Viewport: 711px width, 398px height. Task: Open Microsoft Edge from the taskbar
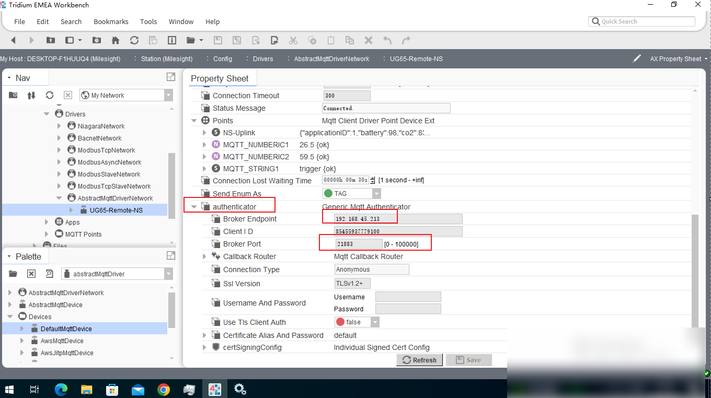(x=62, y=389)
